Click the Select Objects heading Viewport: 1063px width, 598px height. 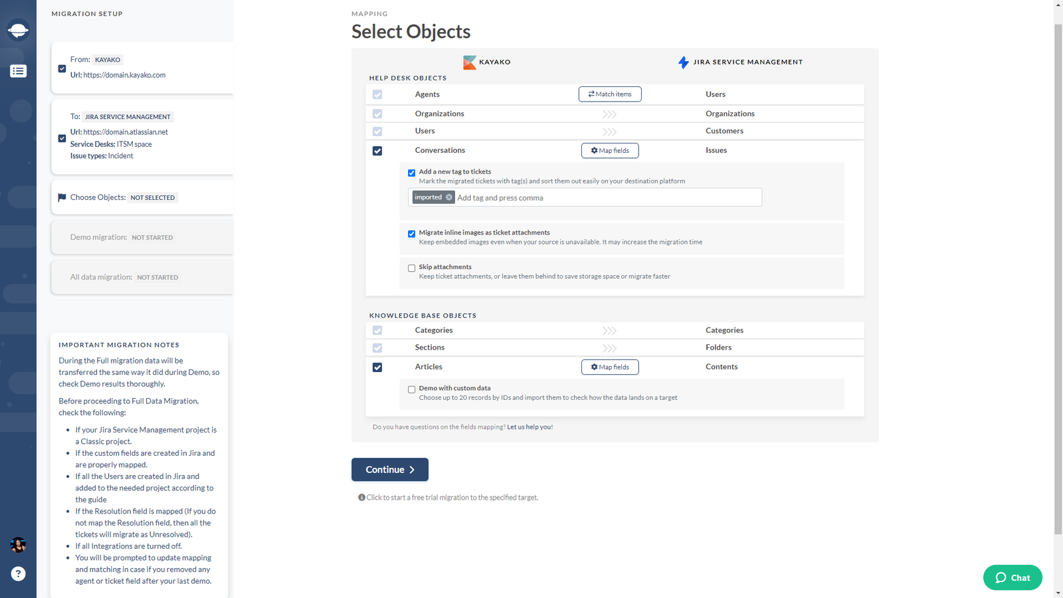pyautogui.click(x=411, y=31)
